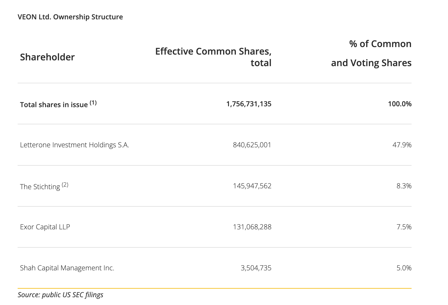Select Shah Capital Management Inc. row name
The image size is (448, 305).
pyautogui.click(x=67, y=268)
